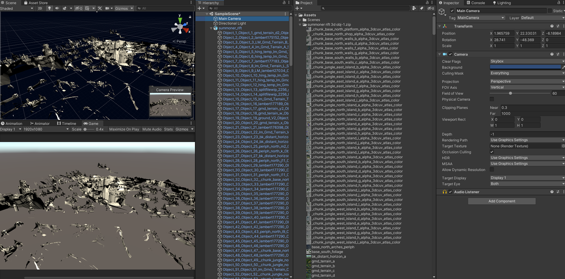565x279 pixels.
Task: Toggle the scene grid visibility icon
Action: [x=87, y=8]
